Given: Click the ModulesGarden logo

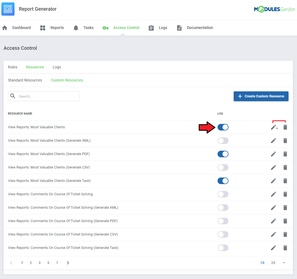Looking at the screenshot, I should pos(274,9).
